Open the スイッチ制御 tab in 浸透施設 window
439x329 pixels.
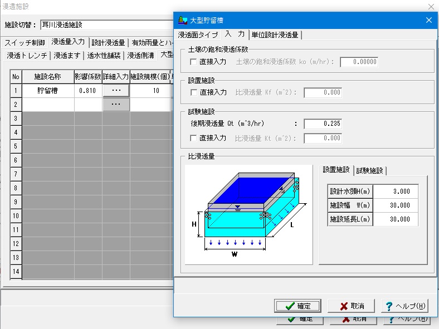pyautogui.click(x=25, y=43)
